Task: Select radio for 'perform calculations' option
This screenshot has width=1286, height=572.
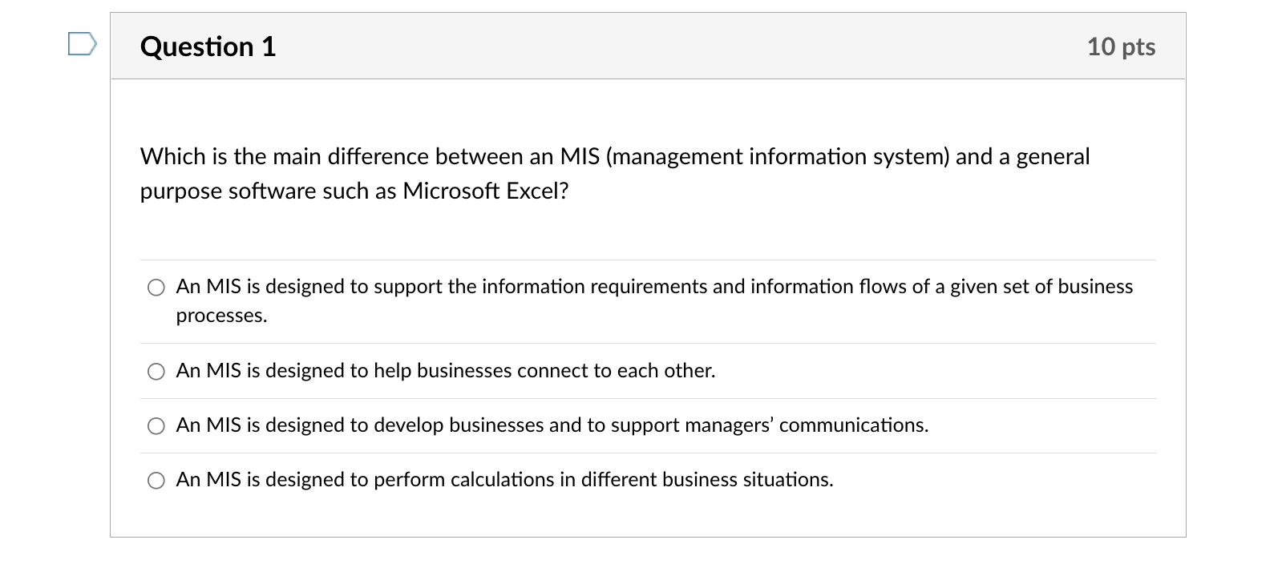Action: click(x=156, y=480)
